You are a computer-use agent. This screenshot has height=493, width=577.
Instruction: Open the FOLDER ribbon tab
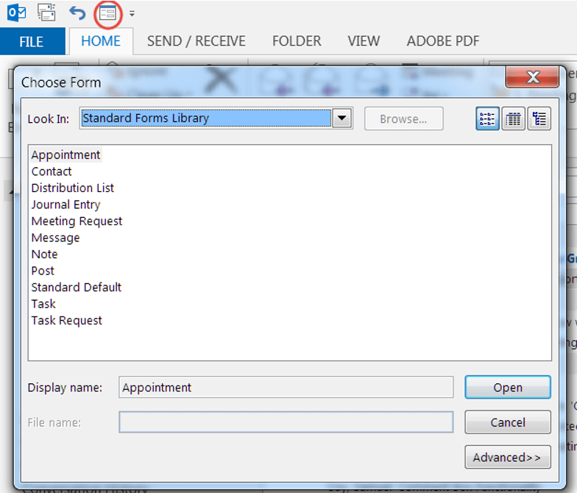[297, 41]
